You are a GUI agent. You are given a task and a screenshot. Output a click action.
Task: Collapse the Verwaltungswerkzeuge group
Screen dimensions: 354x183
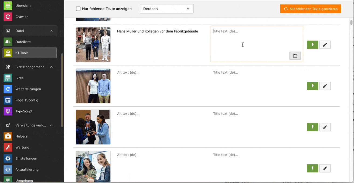tap(51, 125)
